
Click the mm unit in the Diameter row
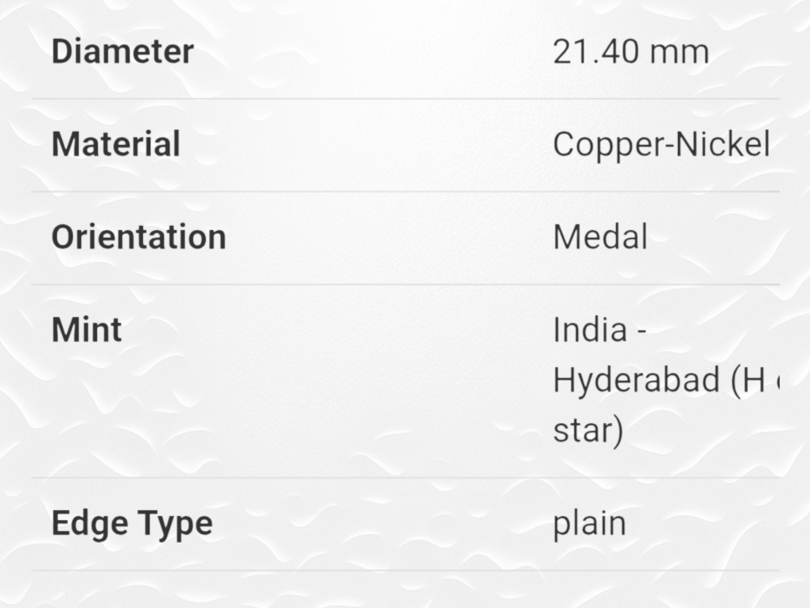pyautogui.click(x=679, y=55)
